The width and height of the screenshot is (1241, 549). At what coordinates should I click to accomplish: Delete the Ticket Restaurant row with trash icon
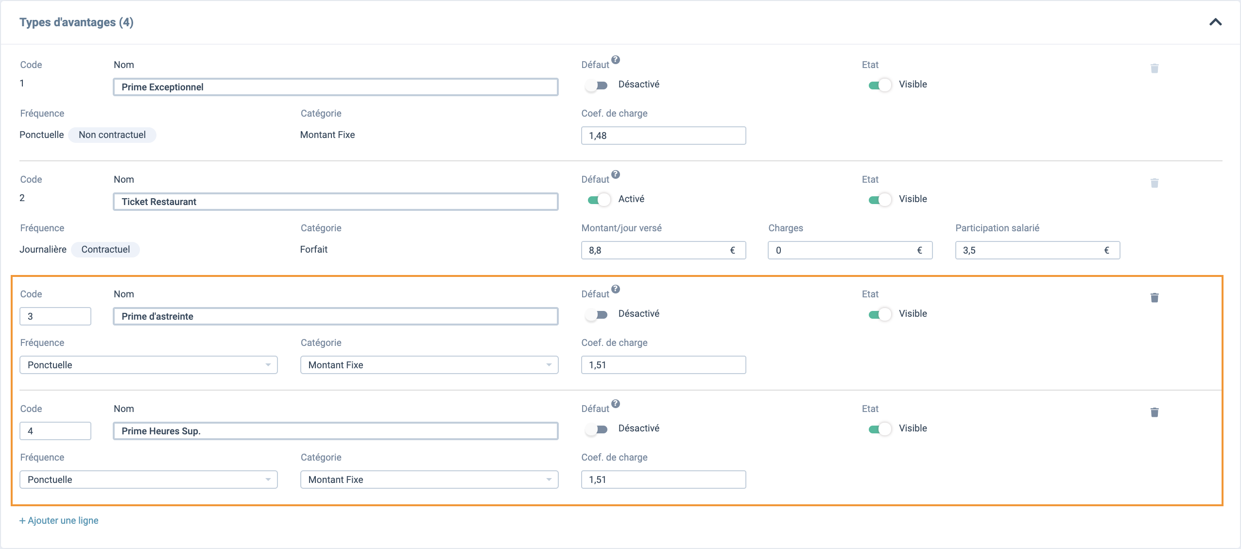click(x=1155, y=183)
